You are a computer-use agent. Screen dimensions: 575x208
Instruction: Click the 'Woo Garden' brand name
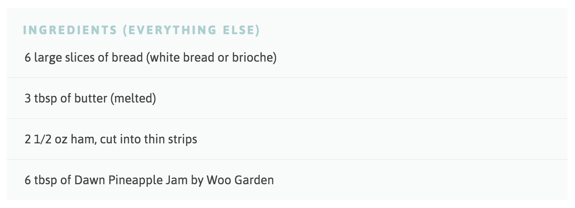tap(240, 181)
